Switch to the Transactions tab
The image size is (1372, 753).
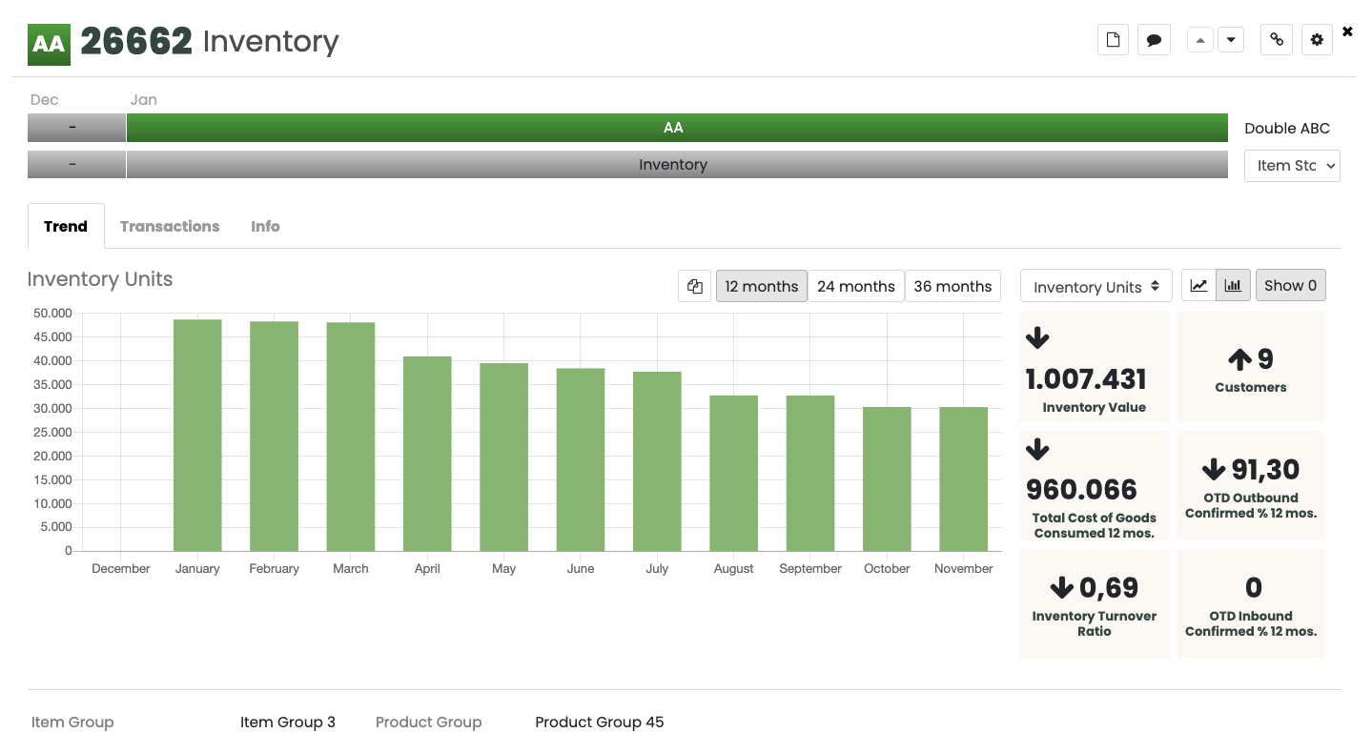click(170, 226)
